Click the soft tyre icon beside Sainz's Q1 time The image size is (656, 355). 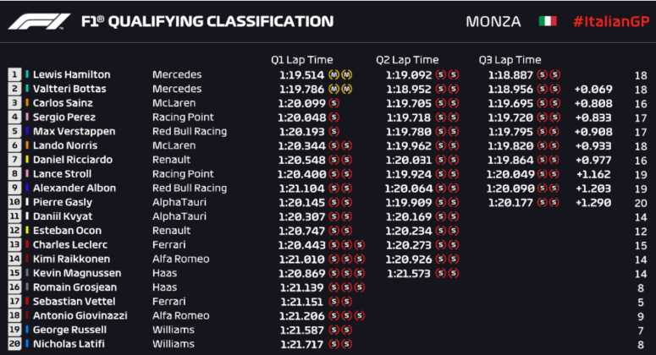(x=334, y=102)
